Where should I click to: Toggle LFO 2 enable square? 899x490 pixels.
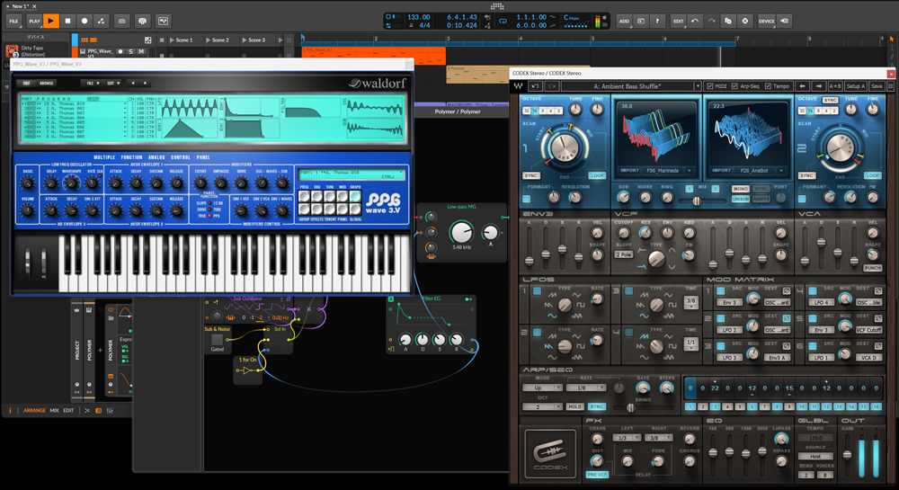click(x=538, y=333)
